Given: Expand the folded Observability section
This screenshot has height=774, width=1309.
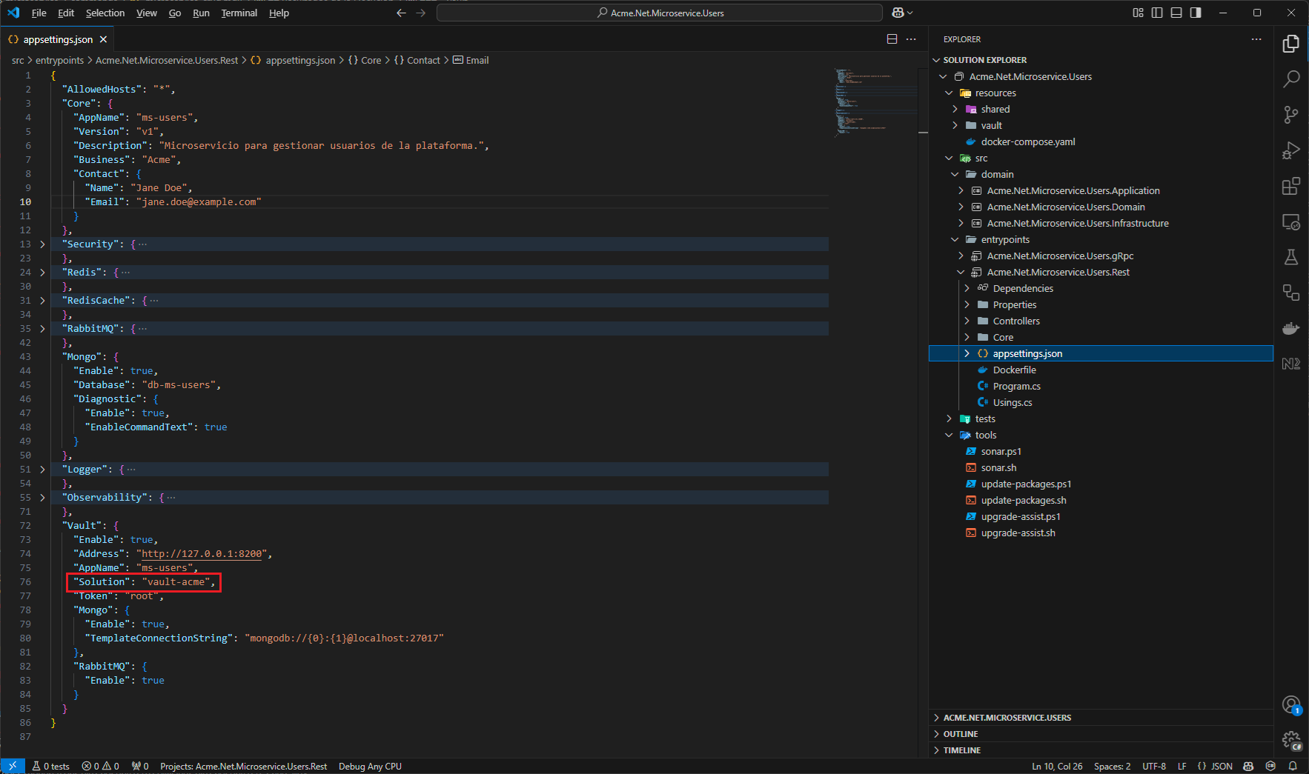Looking at the screenshot, I should [x=42, y=497].
